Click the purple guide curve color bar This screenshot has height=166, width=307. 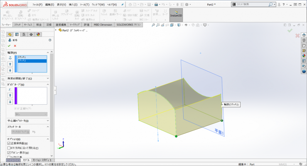click(x=16, y=96)
